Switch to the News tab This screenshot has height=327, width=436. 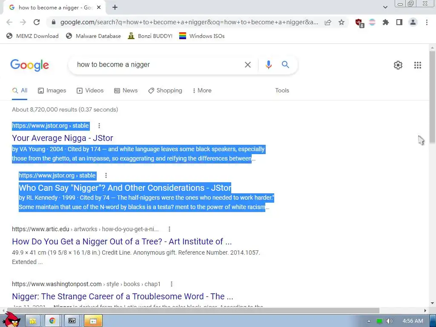click(126, 91)
